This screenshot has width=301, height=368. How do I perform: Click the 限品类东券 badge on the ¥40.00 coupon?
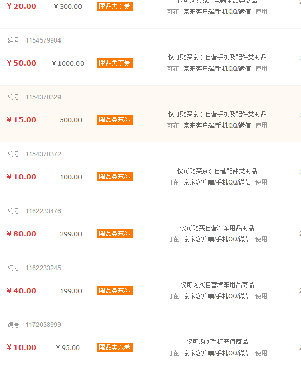click(115, 291)
